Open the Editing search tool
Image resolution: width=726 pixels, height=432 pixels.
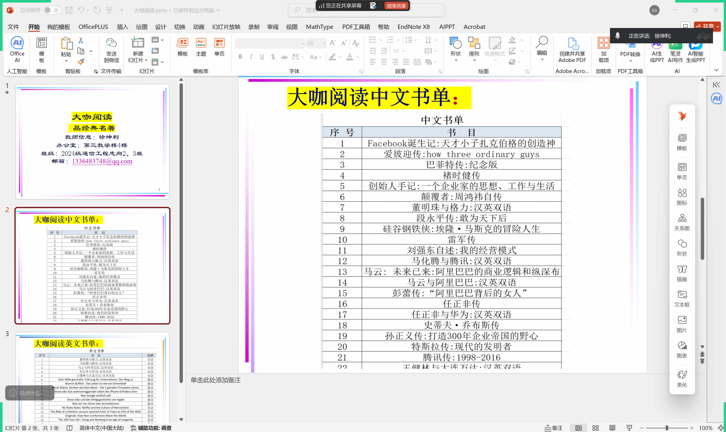pyautogui.click(x=542, y=48)
